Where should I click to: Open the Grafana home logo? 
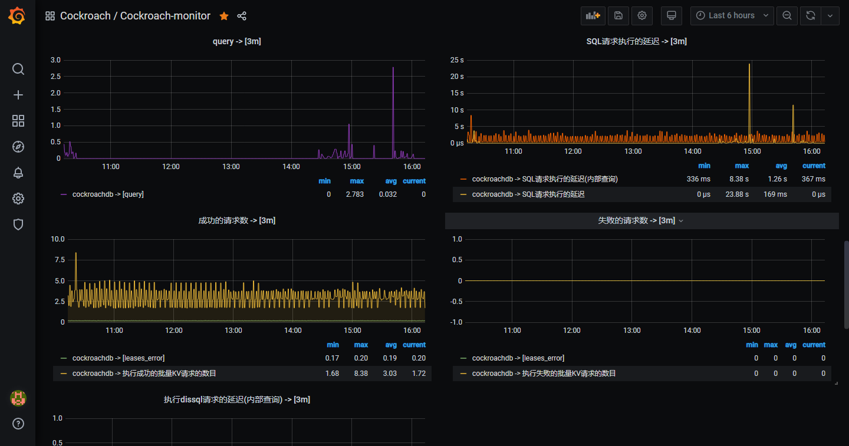[17, 16]
